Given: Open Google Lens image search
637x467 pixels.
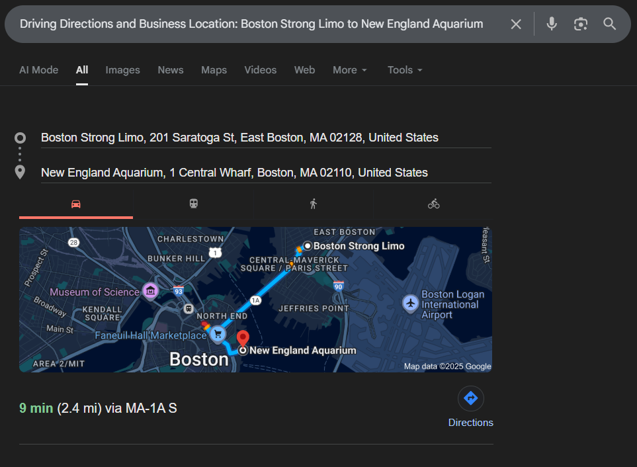Looking at the screenshot, I should point(581,24).
